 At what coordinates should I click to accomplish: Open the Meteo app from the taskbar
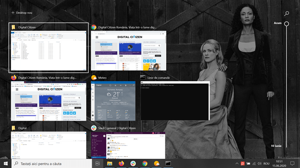[156, 163]
